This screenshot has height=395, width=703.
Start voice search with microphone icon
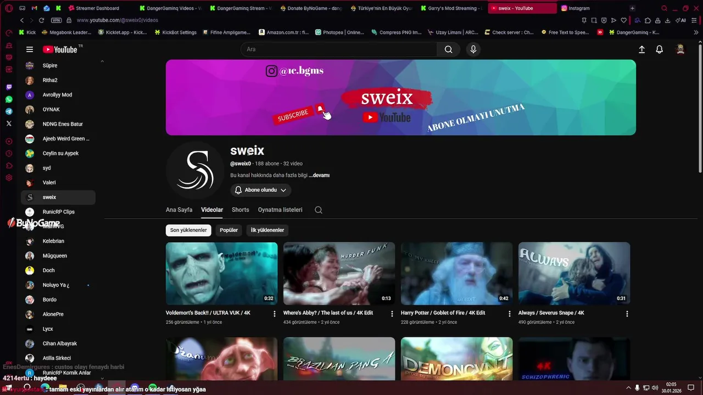[473, 49]
